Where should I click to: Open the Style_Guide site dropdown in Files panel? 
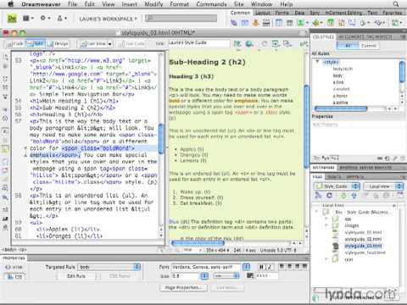(x=337, y=186)
